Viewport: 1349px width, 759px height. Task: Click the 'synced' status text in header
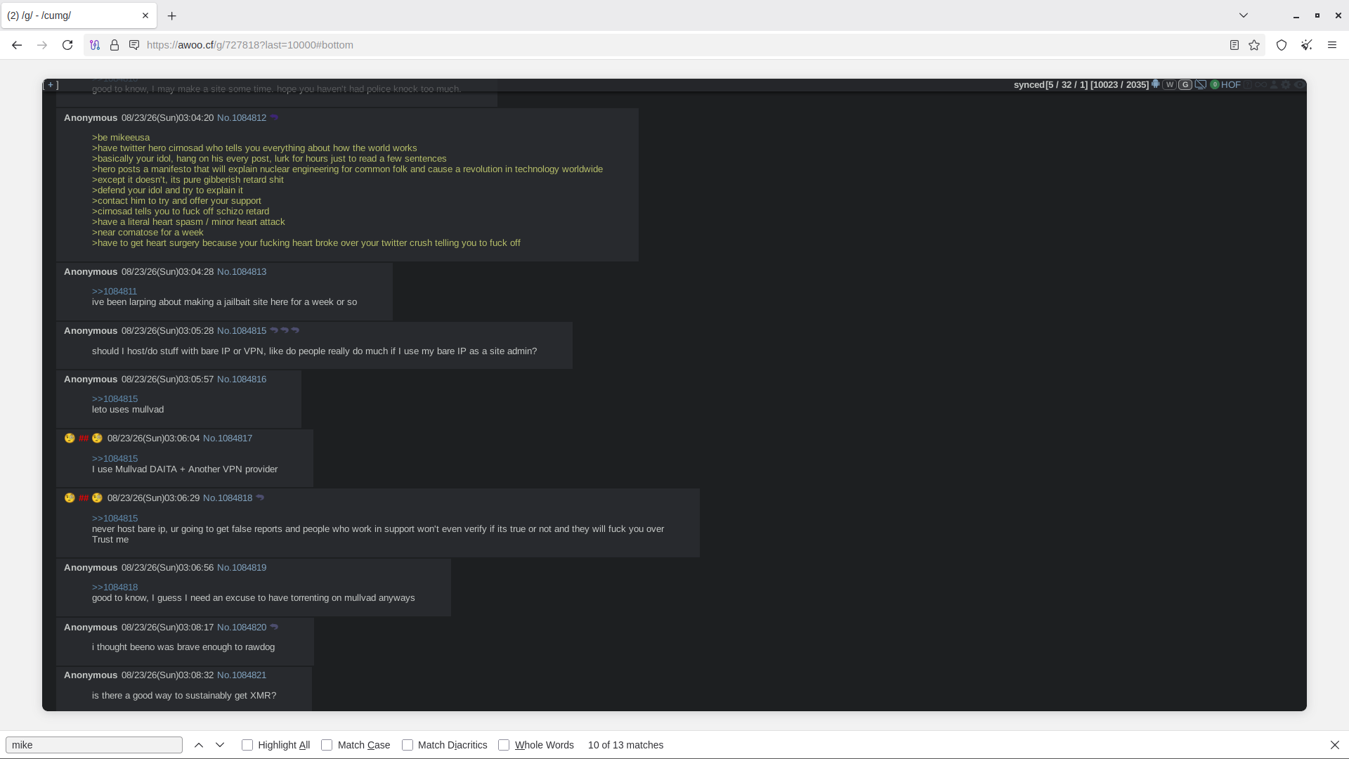click(x=1029, y=85)
